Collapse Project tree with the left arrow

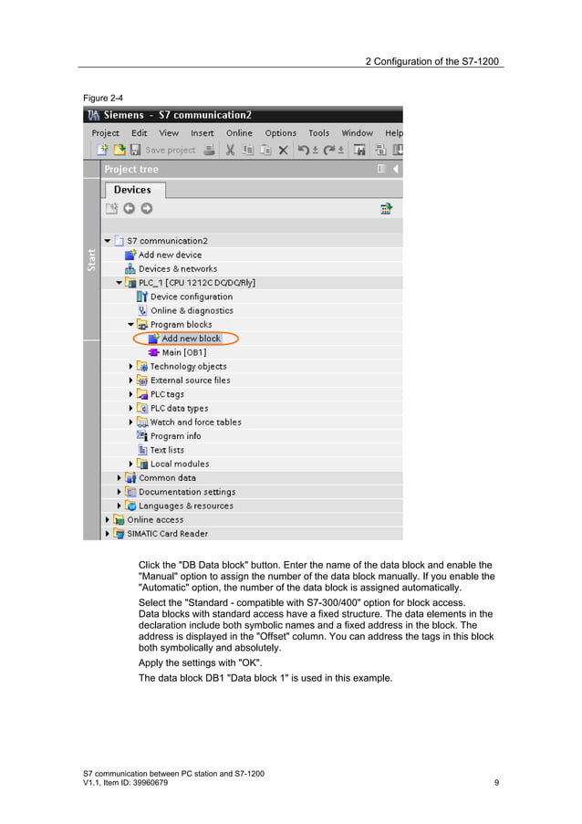point(396,169)
